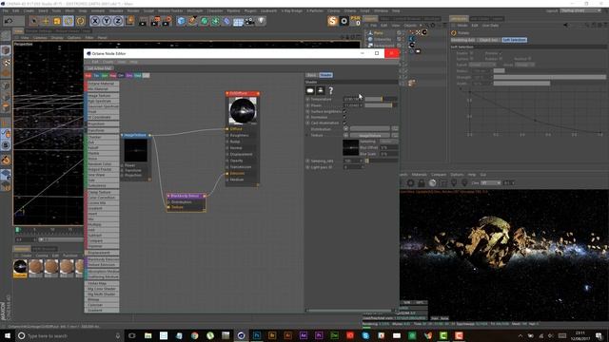609x342 pixels.
Task: Select the Rotate tool
Action: [69, 21]
